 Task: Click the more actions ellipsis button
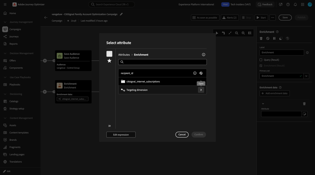273,18
